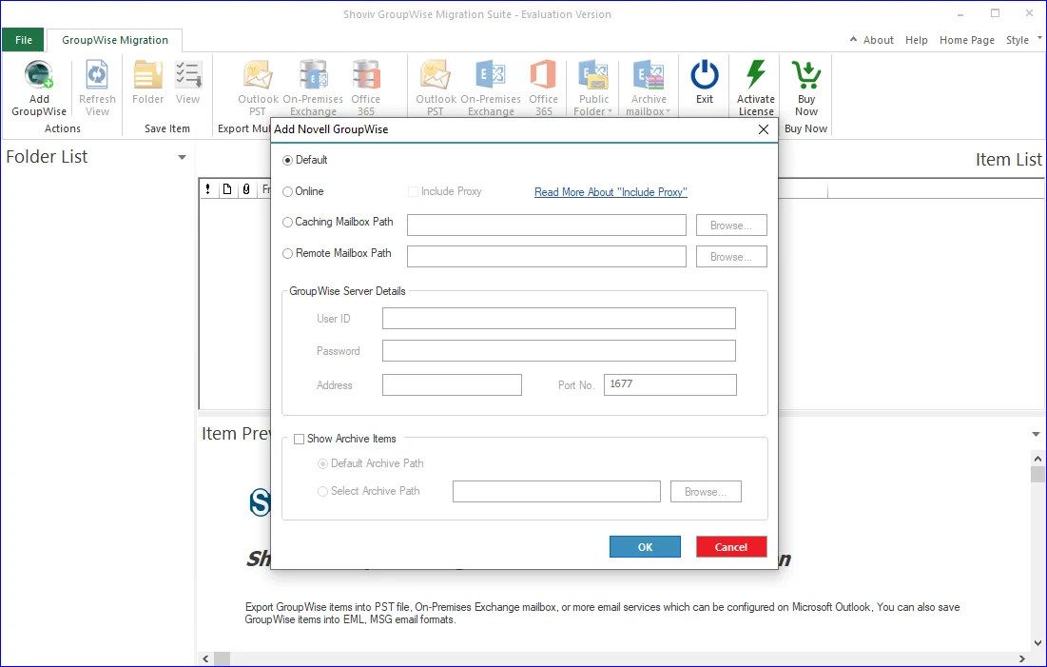
Task: Open the Save Item Folder icon
Action: [x=147, y=75]
